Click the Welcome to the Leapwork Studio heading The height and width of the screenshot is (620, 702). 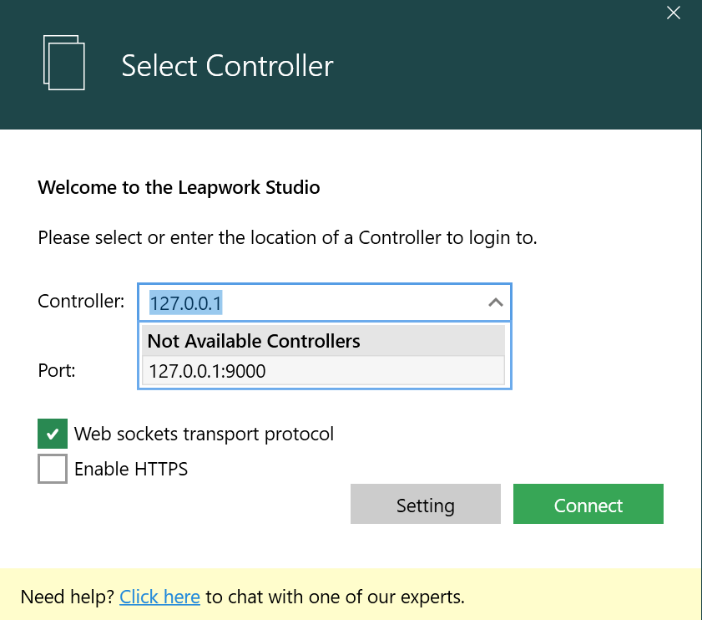coord(179,187)
